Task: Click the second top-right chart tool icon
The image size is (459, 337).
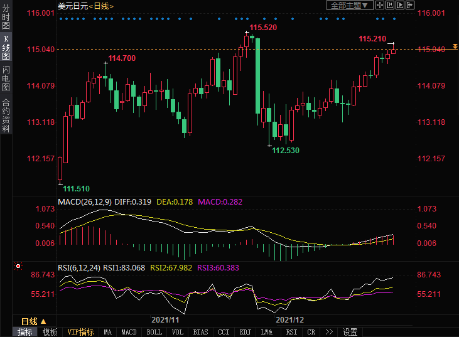Action: click(390, 5)
